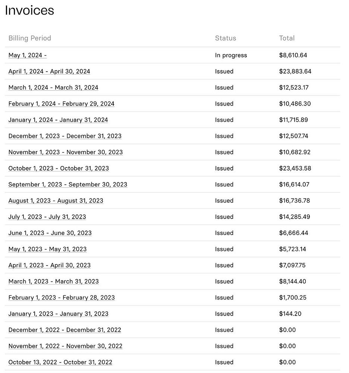Open January 1, 2023 - January 31, 2023 invoice
Screen dimensions: 349x373
58,314
